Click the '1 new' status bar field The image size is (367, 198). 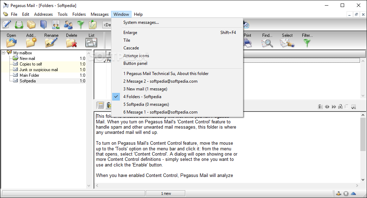pos(166,193)
